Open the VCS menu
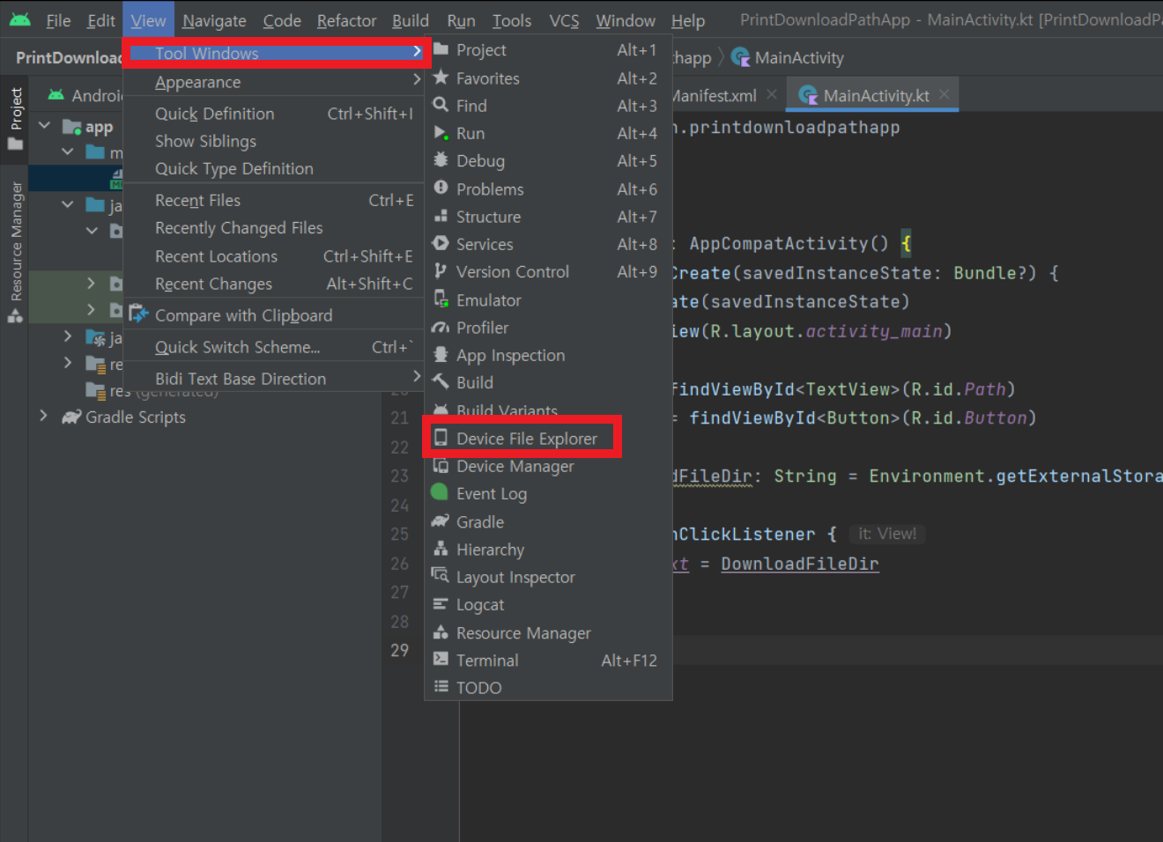 [x=564, y=20]
